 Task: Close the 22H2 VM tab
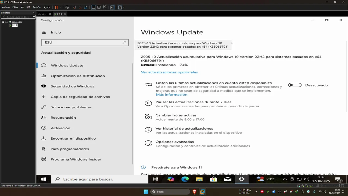point(65,14)
